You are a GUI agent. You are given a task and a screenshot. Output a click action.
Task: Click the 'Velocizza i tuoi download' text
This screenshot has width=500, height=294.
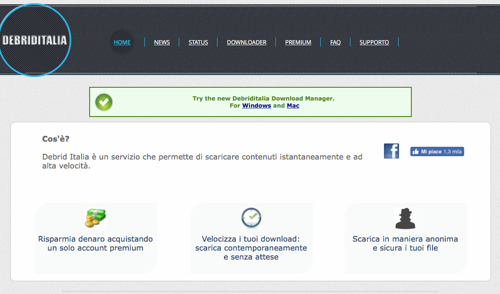click(x=251, y=239)
